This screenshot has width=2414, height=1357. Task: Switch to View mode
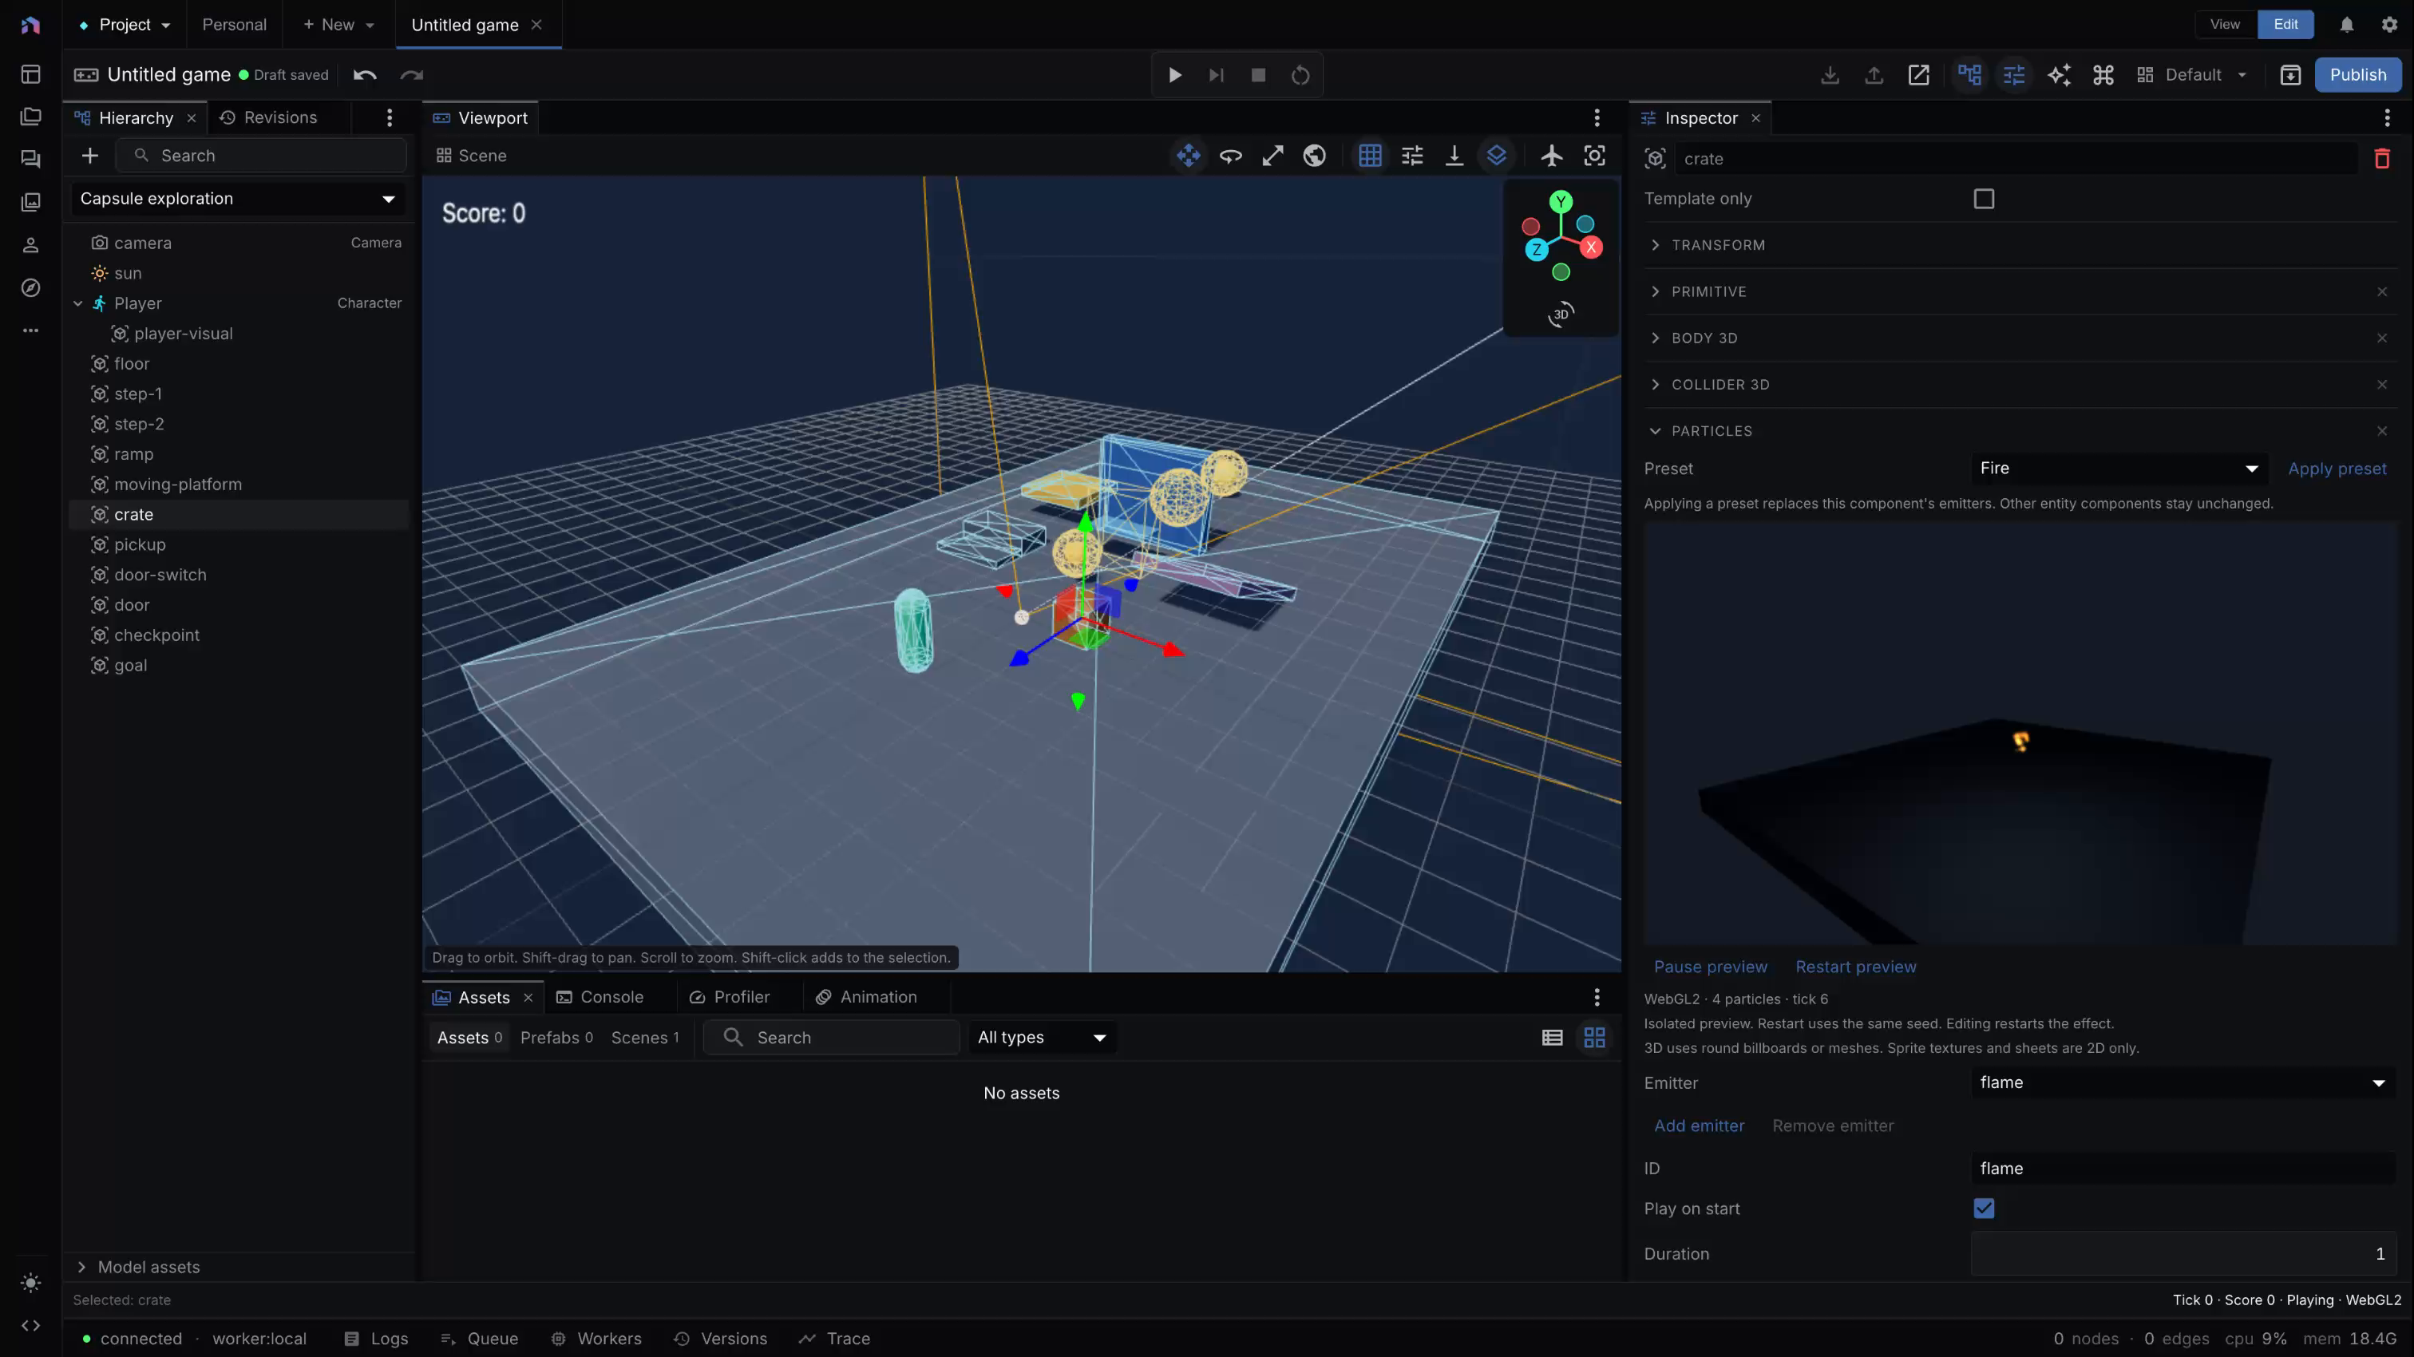tap(2225, 25)
